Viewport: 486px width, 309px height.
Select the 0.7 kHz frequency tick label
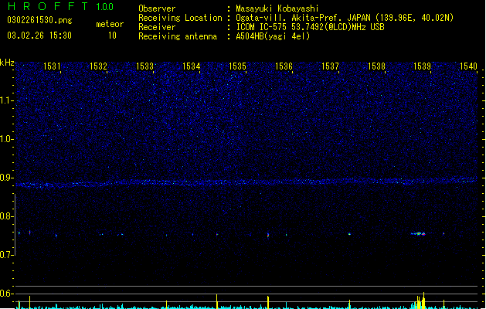click(6, 255)
